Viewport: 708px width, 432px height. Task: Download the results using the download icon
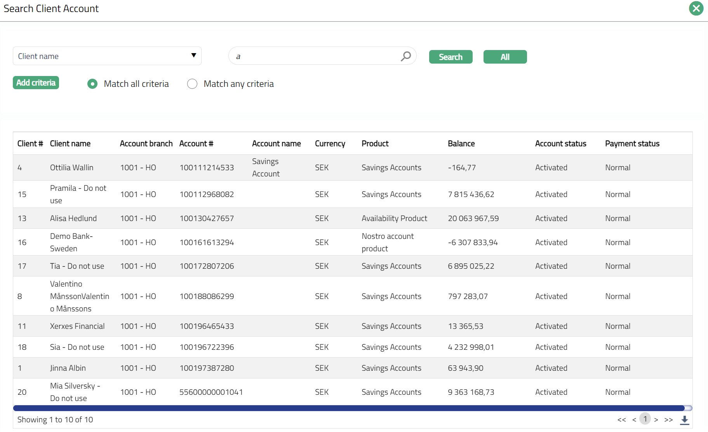click(684, 420)
